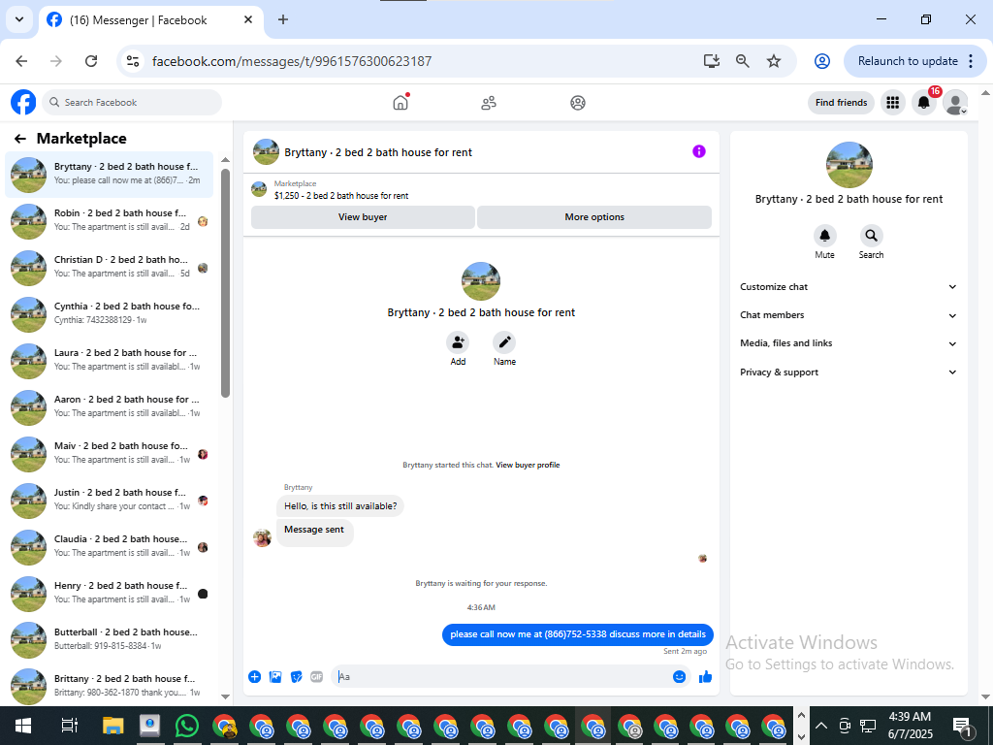993x745 pixels.
Task: Click the Facebook logo icon
Action: pos(23,102)
